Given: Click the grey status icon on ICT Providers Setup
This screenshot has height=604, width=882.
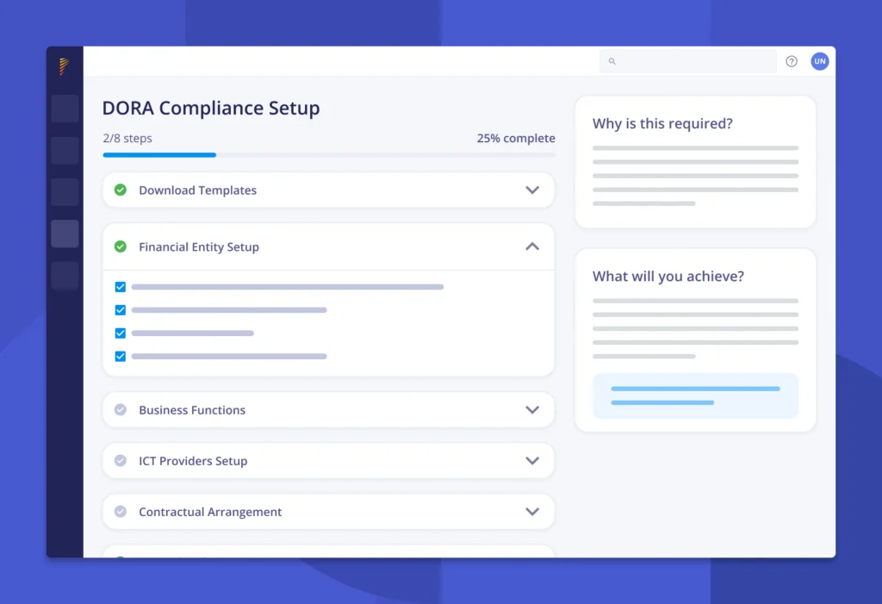Looking at the screenshot, I should (x=121, y=460).
